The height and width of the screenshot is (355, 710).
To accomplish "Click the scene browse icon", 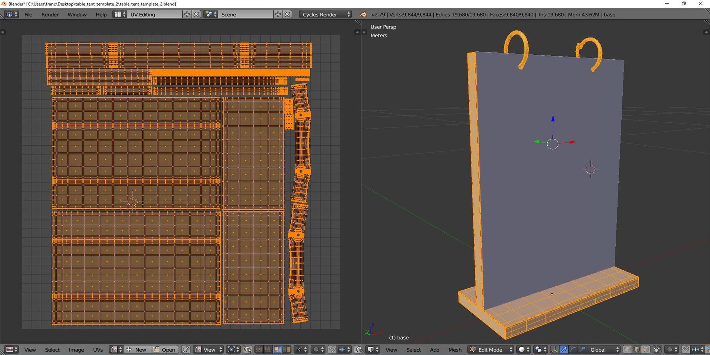I will [210, 14].
